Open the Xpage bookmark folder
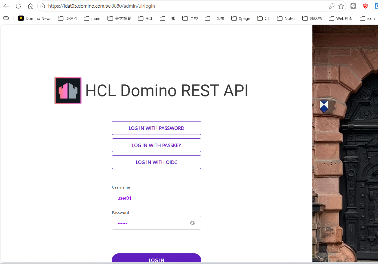Viewport: 378px width, 264px height. coord(241,18)
